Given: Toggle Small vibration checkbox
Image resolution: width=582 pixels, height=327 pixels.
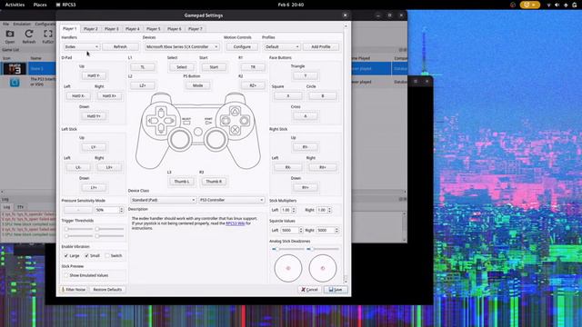Looking at the screenshot, I should (86, 256).
